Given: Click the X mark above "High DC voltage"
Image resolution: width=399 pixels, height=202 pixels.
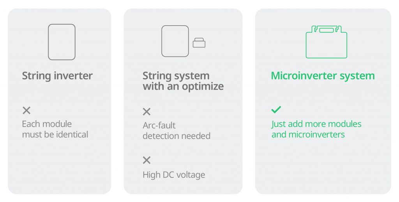Looking at the screenshot, I should click(x=147, y=160).
